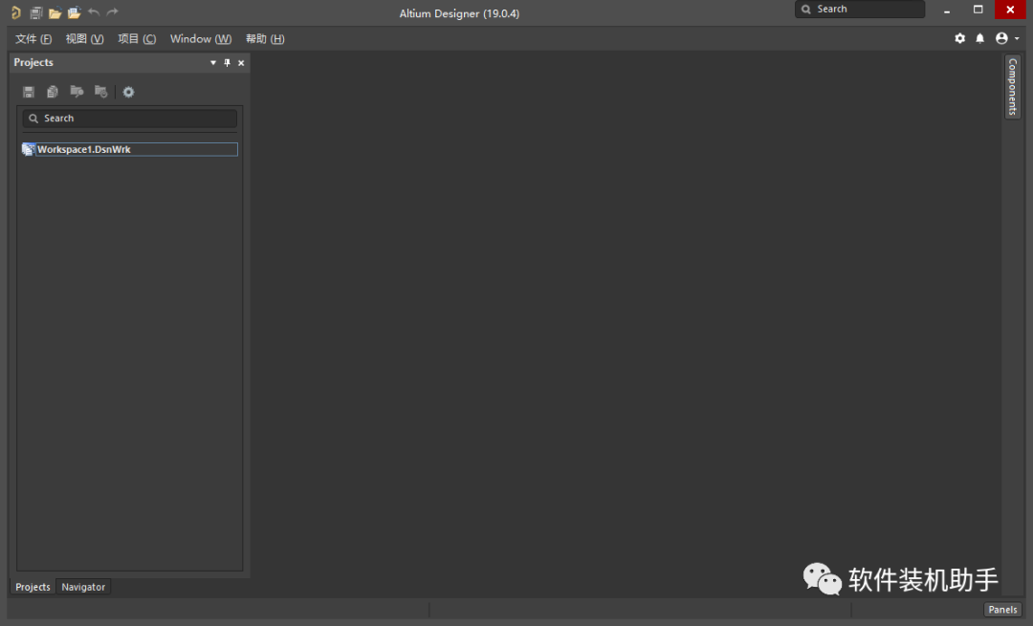Click the Redo arrow icon
The width and height of the screenshot is (1033, 626).
(x=113, y=11)
